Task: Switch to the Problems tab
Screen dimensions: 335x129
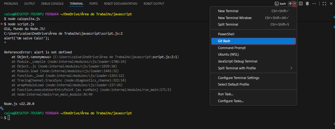Action: pos(11,3)
